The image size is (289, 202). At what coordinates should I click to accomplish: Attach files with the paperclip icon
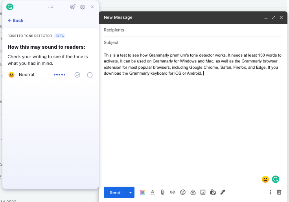pyautogui.click(x=162, y=193)
